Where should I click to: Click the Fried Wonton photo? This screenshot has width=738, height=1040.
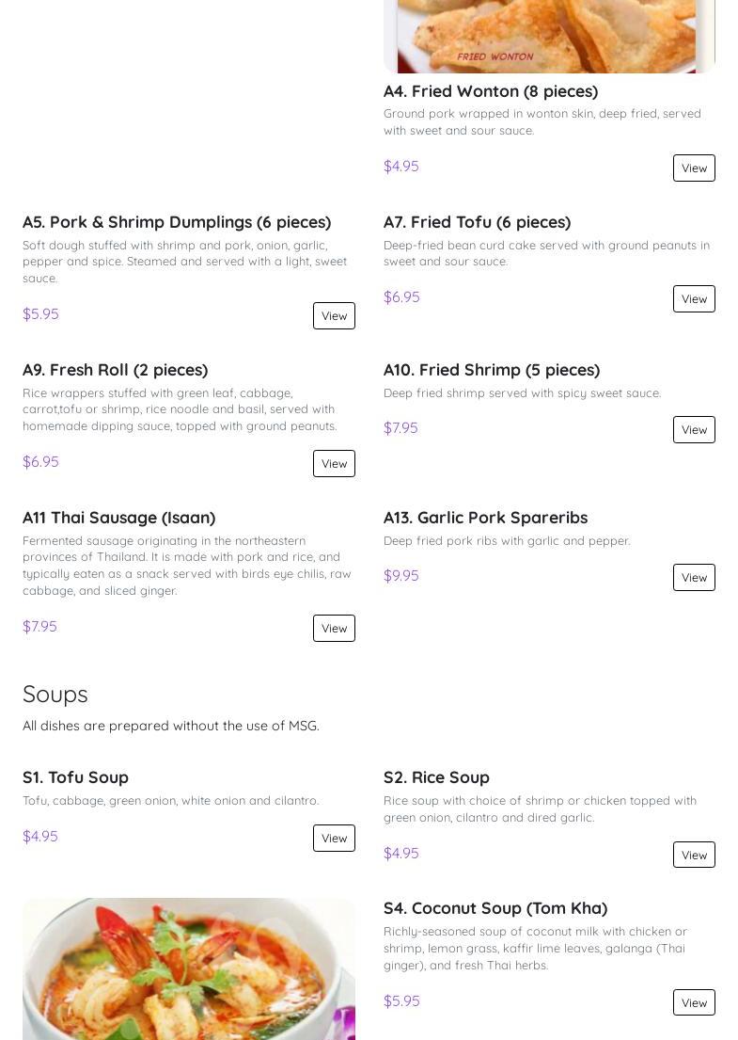point(549,36)
